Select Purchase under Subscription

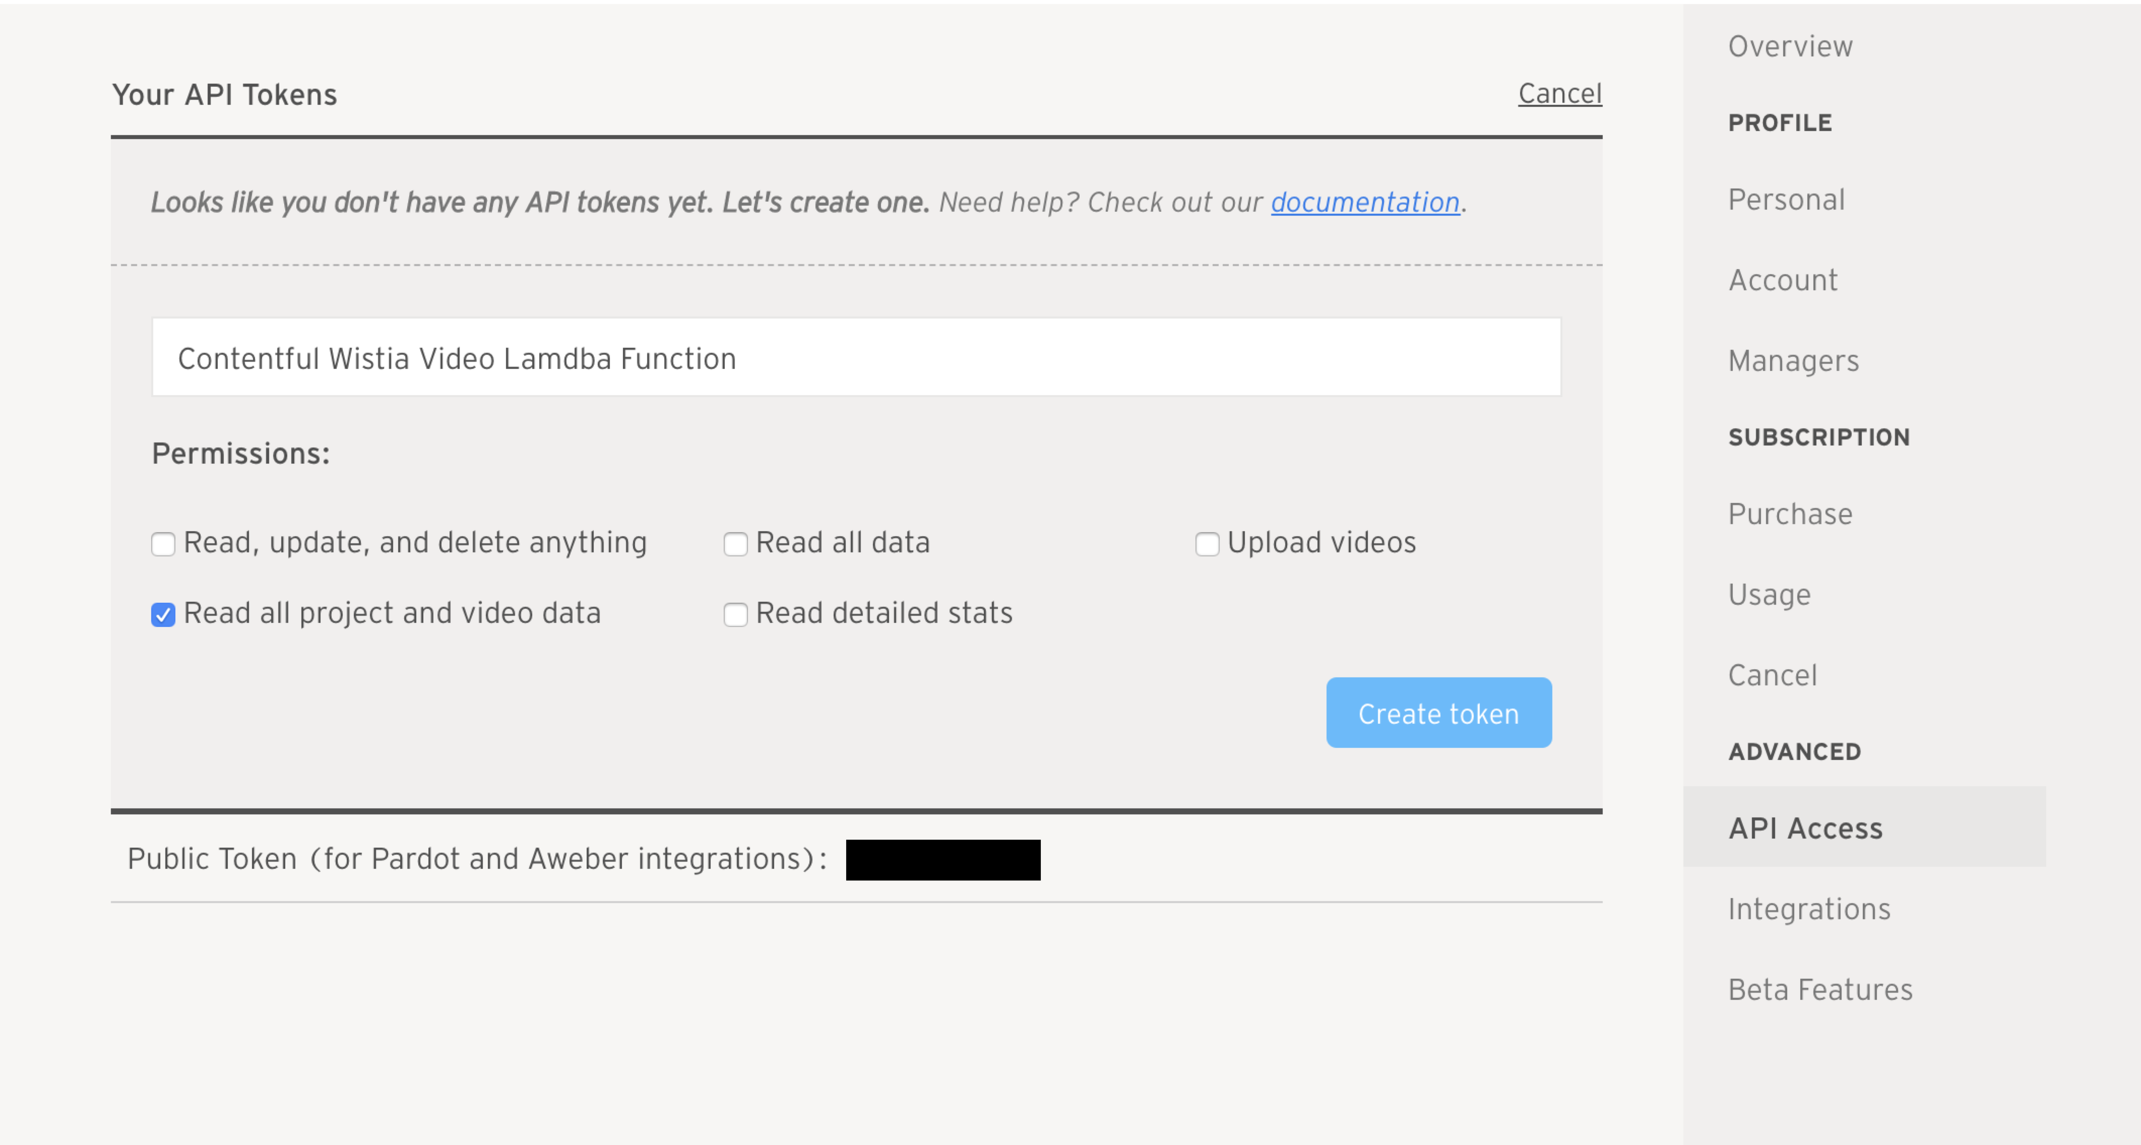pos(1790,514)
